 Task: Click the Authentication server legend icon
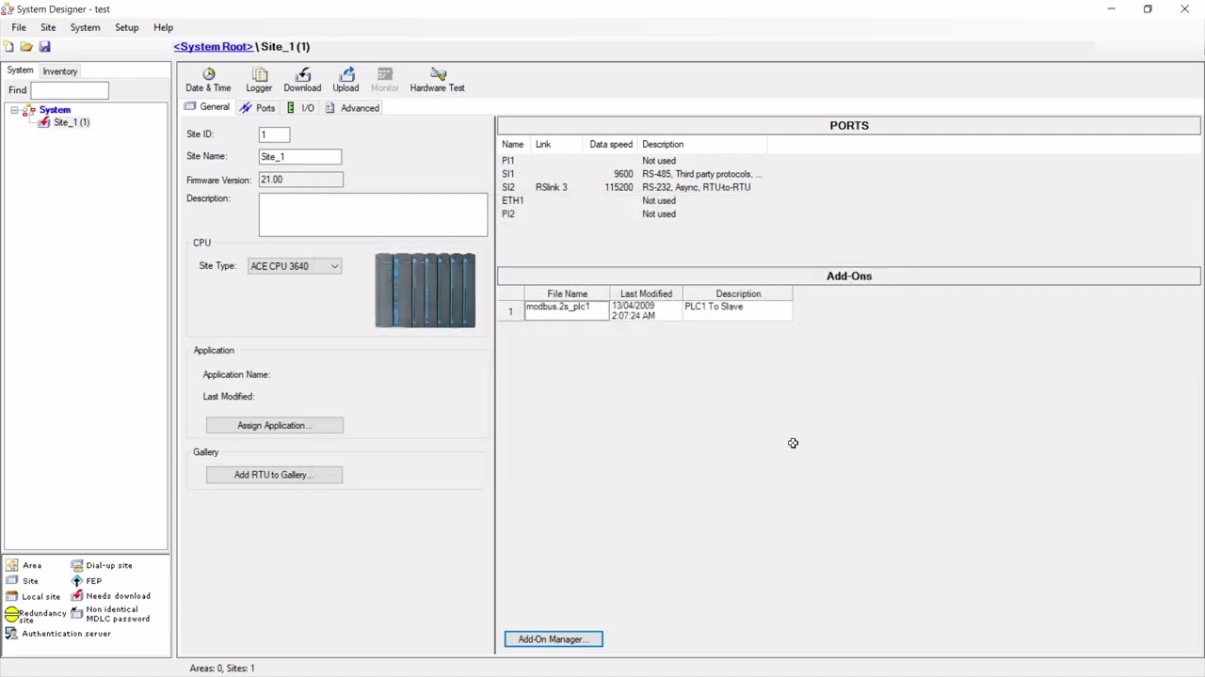coord(11,634)
